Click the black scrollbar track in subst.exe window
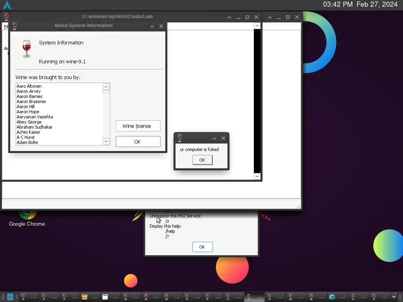The width and height of the screenshot is (403, 302). (x=257, y=101)
